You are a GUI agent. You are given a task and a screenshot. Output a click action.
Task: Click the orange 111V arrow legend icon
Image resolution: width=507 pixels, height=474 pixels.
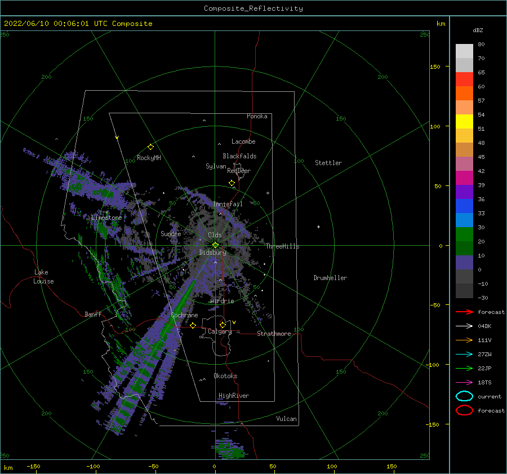pos(464,340)
